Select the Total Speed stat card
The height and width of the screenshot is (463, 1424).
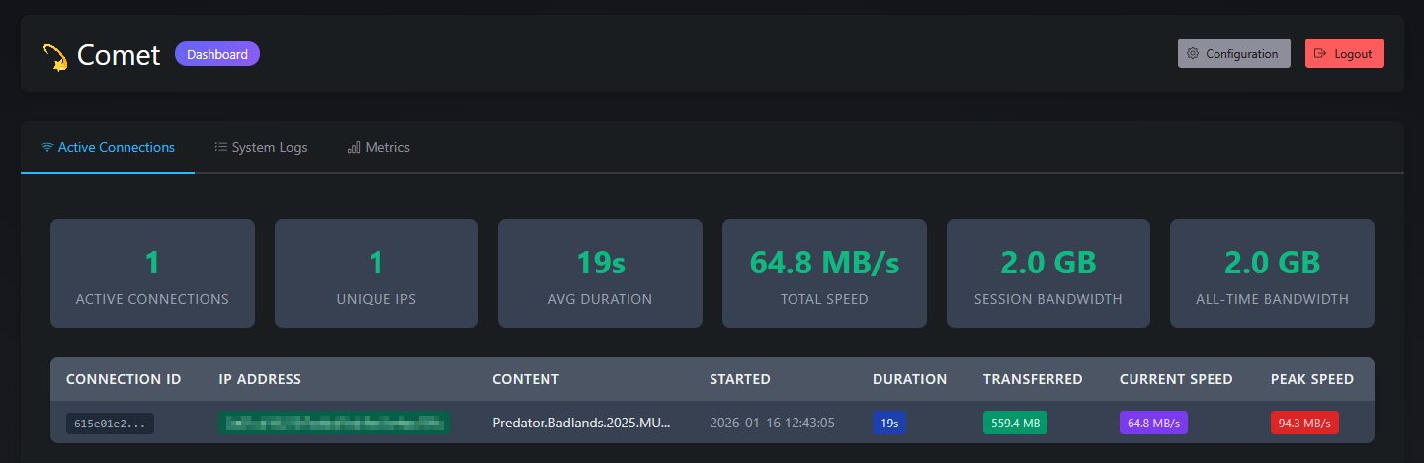(824, 273)
